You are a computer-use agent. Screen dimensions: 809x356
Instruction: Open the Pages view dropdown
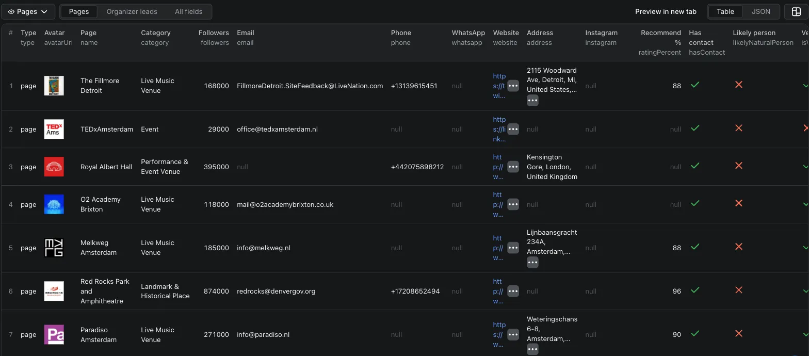[x=28, y=11]
